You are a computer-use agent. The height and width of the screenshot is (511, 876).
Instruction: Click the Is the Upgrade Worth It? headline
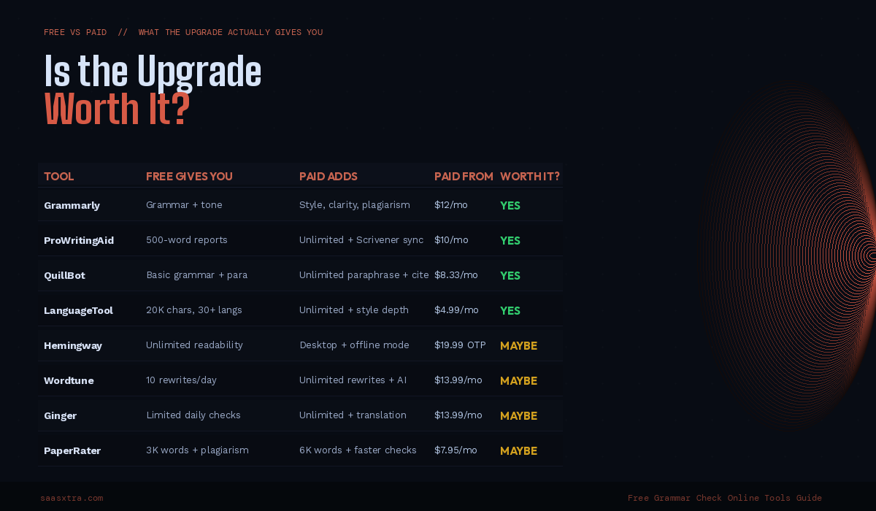point(153,91)
